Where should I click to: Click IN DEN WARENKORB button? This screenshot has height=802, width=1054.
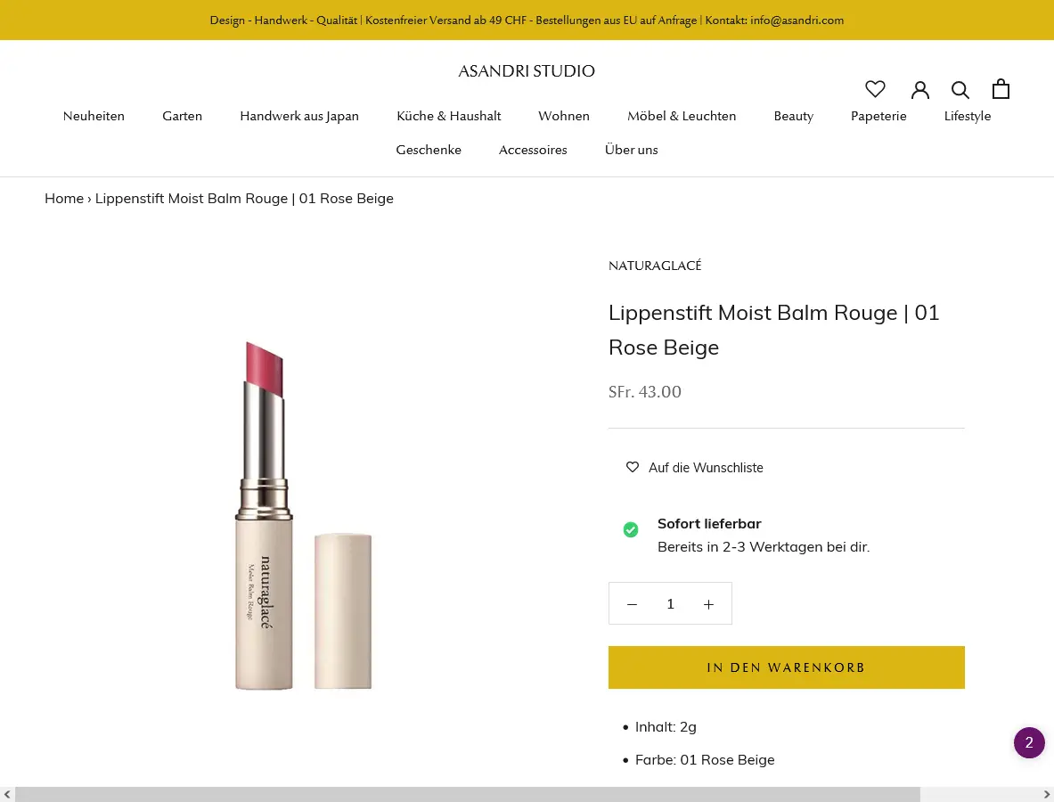point(786,667)
